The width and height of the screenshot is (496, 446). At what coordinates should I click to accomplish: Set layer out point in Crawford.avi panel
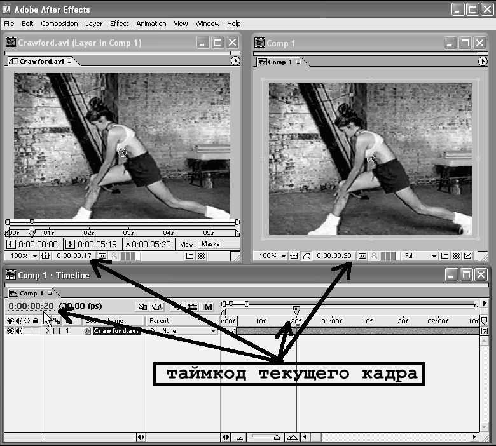click(x=71, y=244)
